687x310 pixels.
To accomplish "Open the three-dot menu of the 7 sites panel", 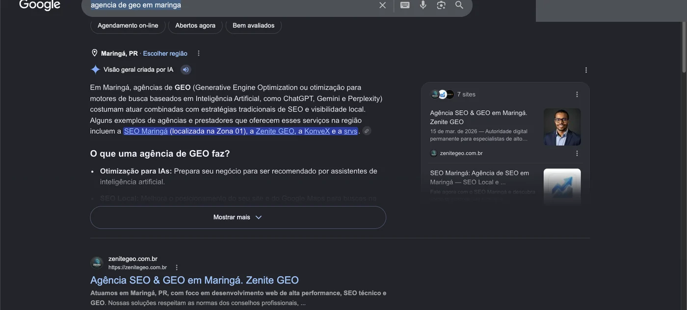I will point(577,95).
